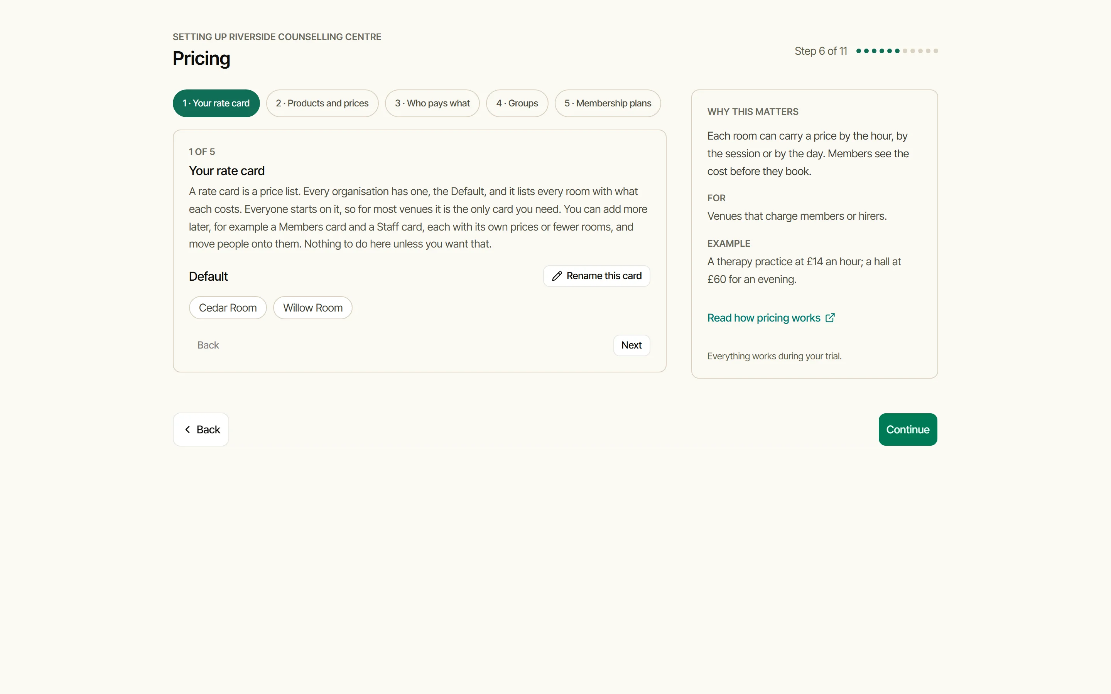The height and width of the screenshot is (694, 1111).
Task: Click the pencil icon on Rename this card
Action: tap(556, 276)
